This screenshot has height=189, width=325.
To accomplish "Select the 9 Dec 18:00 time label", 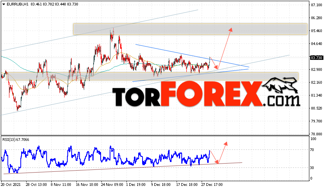I will point(161,185).
